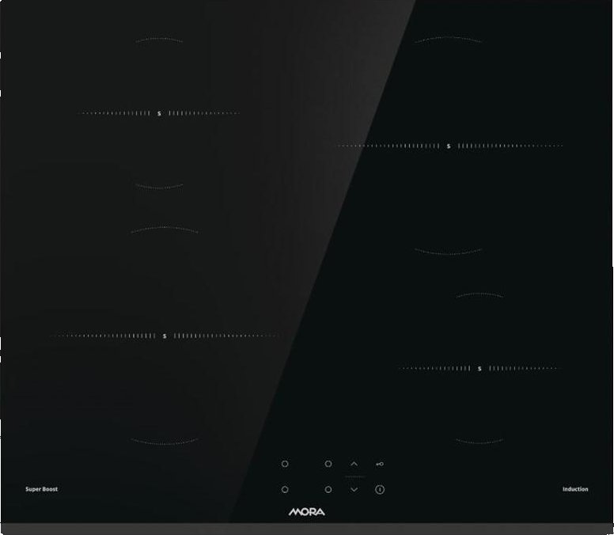Click the bottom arc of front-left zone
The image size is (614, 535).
[x=165, y=441]
